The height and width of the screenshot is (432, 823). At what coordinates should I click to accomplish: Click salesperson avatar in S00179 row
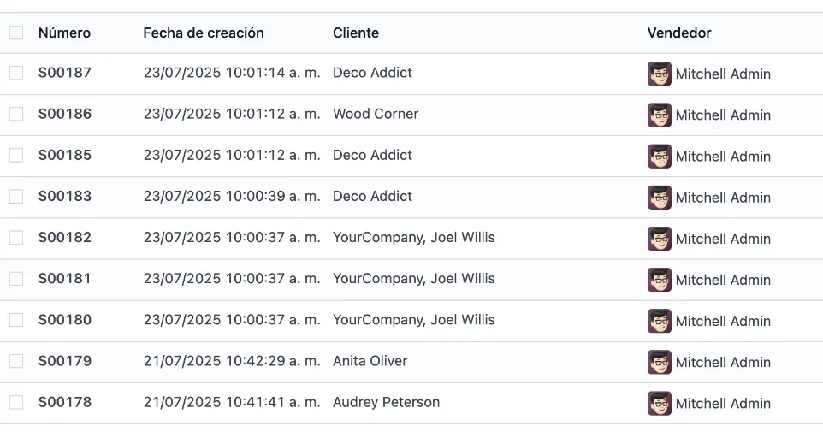click(659, 361)
